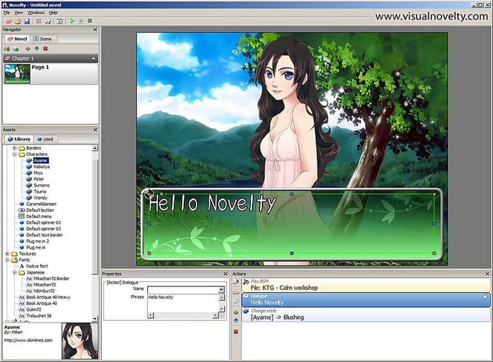The height and width of the screenshot is (362, 493).
Task: Click the zoom magnifier toolbar icon
Action: click(48, 21)
